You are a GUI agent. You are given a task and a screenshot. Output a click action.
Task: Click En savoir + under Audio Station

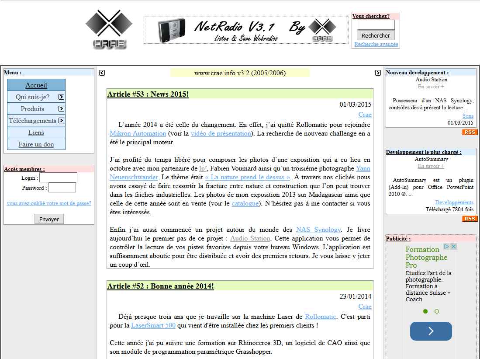tap(431, 87)
